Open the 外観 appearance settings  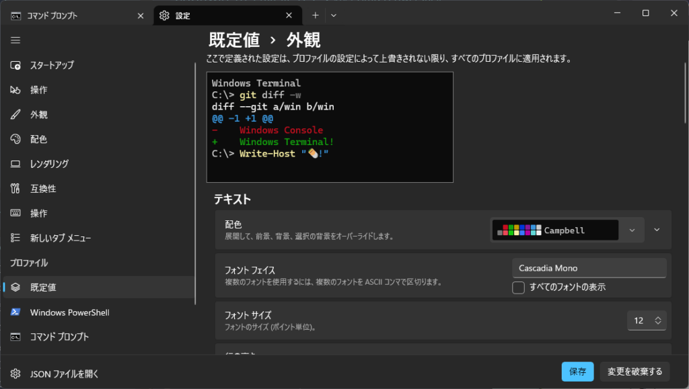(x=40, y=114)
